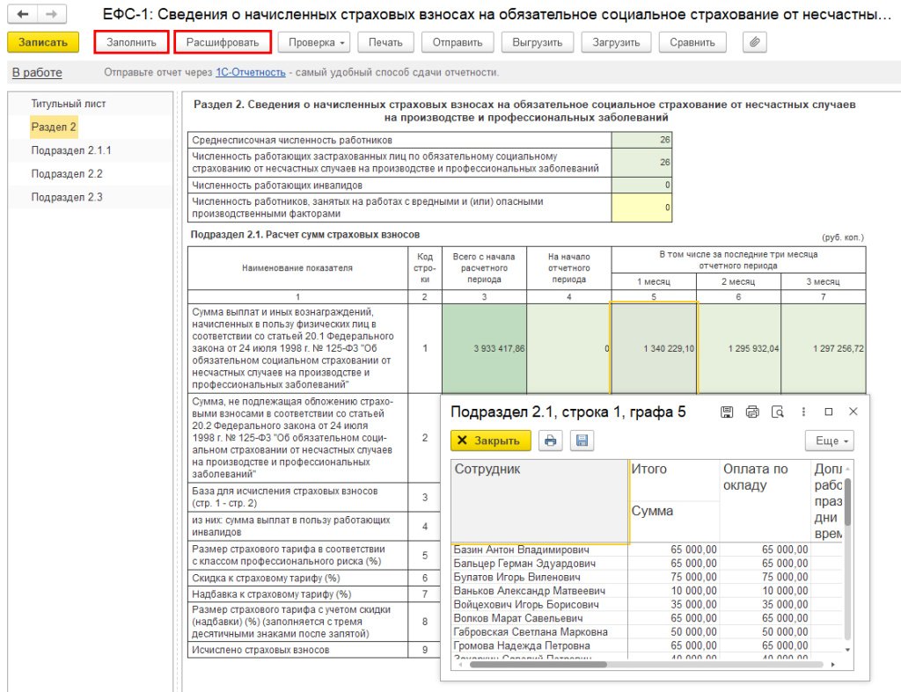Open Подраздел 2.1.1 in the section list

coord(71,150)
